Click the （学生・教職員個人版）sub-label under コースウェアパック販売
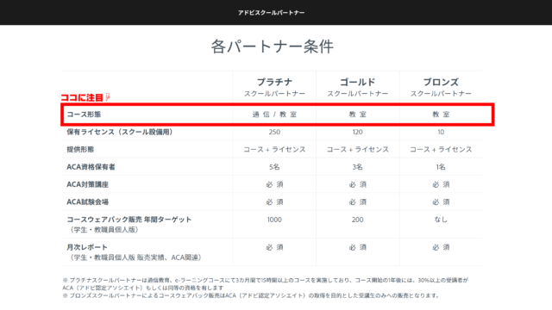The width and height of the screenshot is (552, 310). [x=104, y=230]
